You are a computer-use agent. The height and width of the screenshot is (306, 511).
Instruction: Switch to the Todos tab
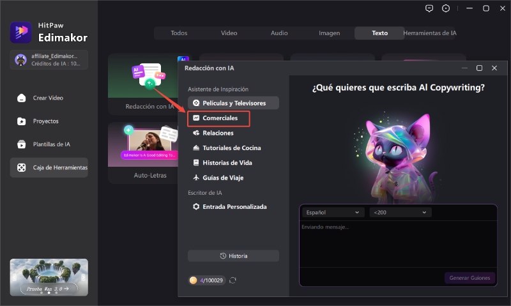tap(179, 33)
